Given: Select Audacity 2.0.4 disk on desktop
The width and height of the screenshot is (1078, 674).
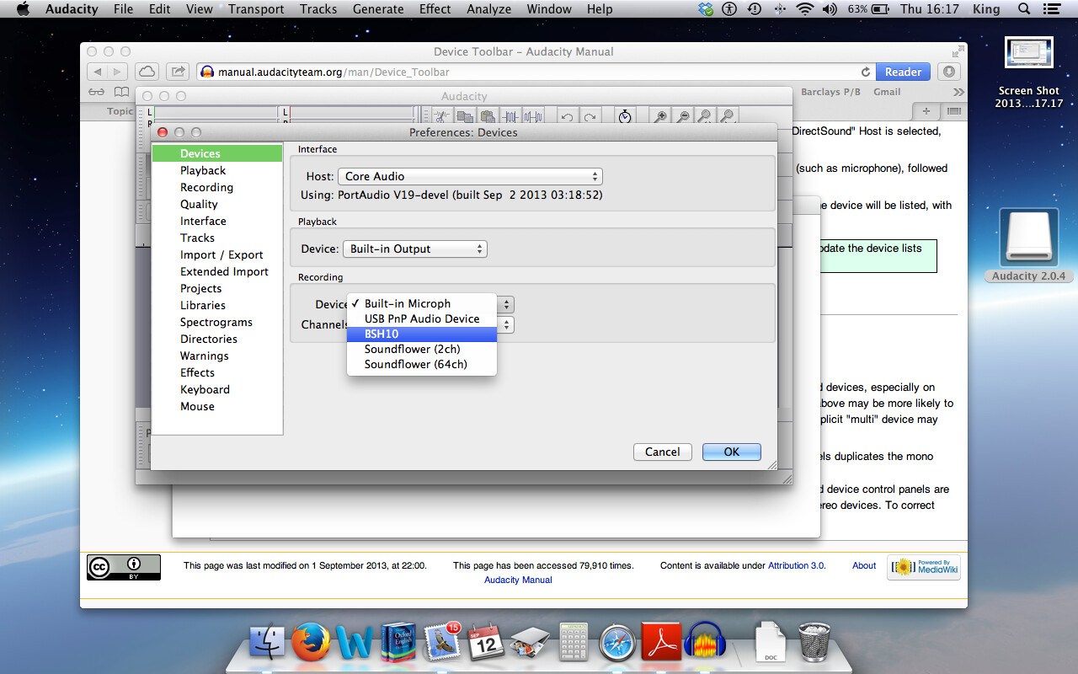Looking at the screenshot, I should (1028, 245).
